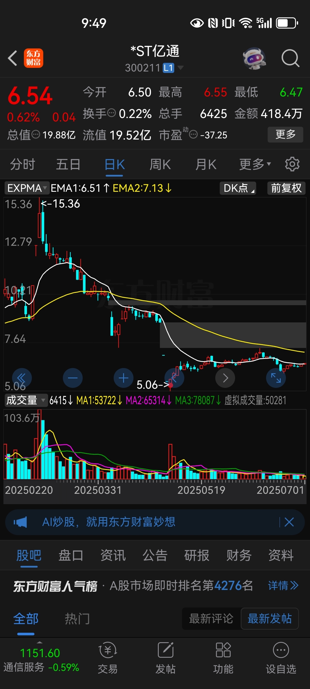
Task: Close the AI炒股 banner
Action: click(x=289, y=522)
